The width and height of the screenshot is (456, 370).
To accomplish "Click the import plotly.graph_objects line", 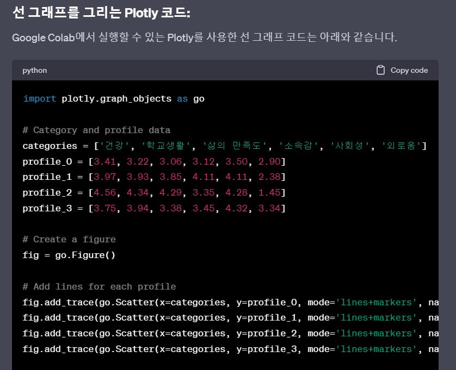I will (x=114, y=99).
